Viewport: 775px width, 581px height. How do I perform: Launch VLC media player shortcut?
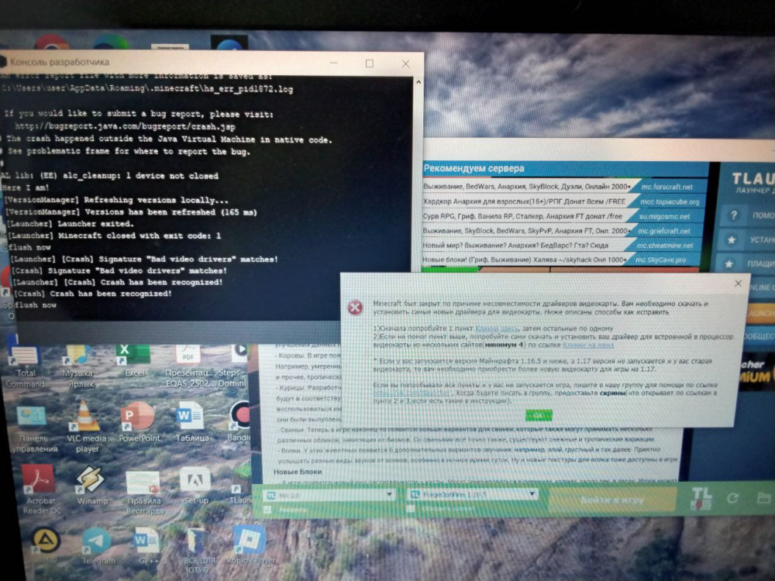point(87,426)
